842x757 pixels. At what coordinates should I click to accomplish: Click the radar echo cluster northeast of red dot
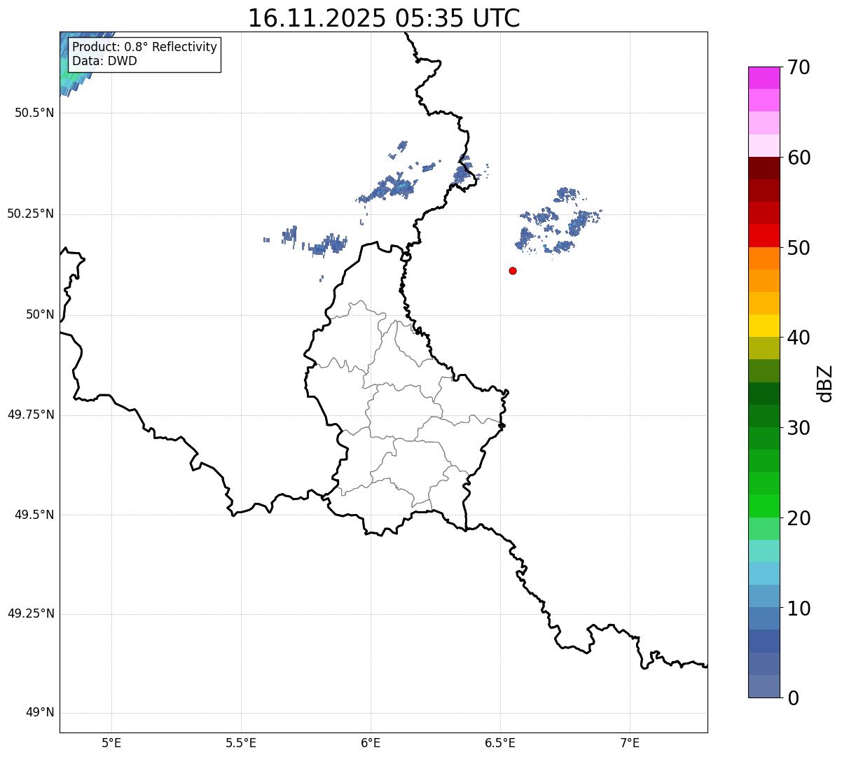point(558,222)
